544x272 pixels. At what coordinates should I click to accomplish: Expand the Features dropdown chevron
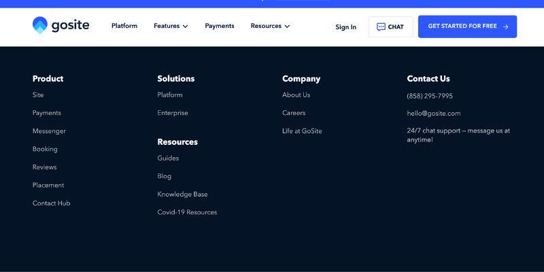pyautogui.click(x=185, y=27)
